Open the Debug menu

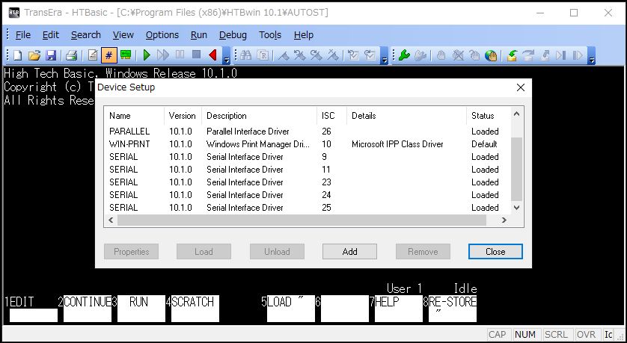coord(233,35)
